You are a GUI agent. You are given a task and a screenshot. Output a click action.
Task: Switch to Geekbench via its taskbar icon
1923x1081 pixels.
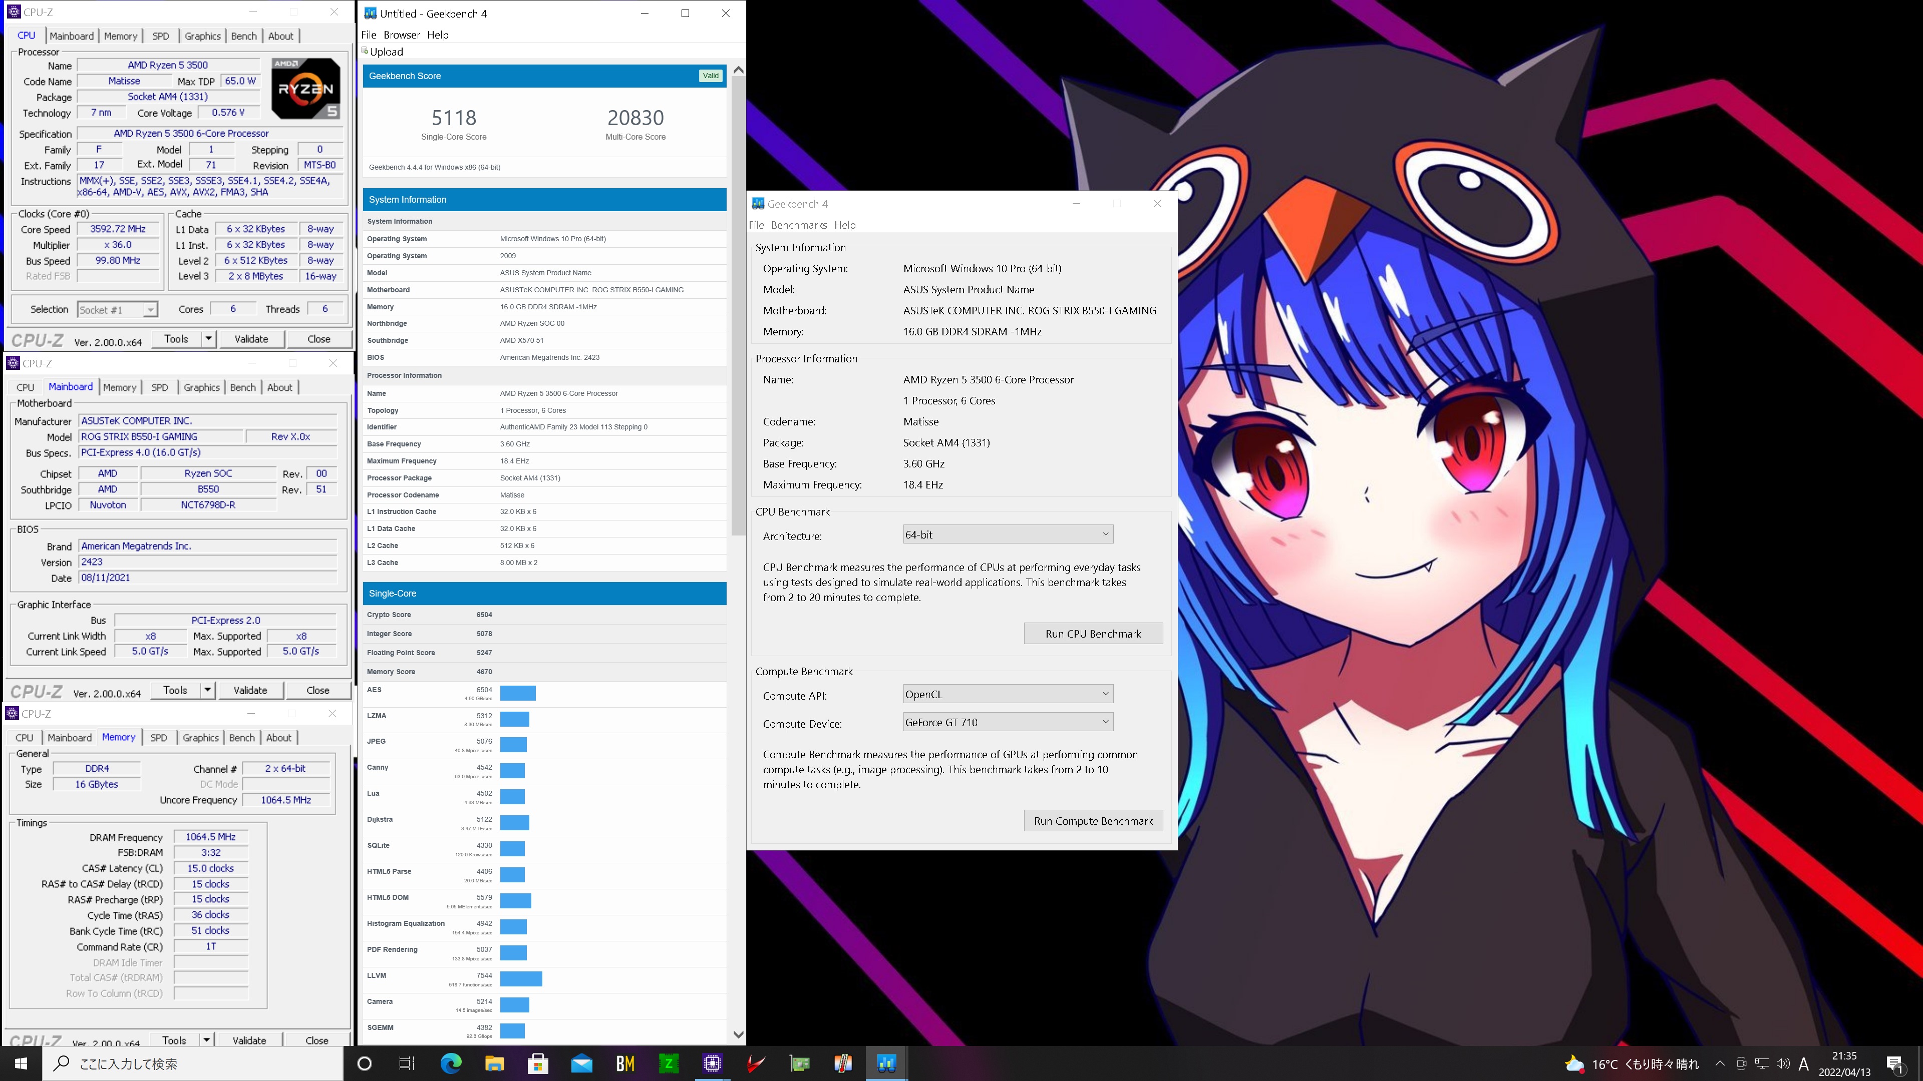pyautogui.click(x=886, y=1063)
